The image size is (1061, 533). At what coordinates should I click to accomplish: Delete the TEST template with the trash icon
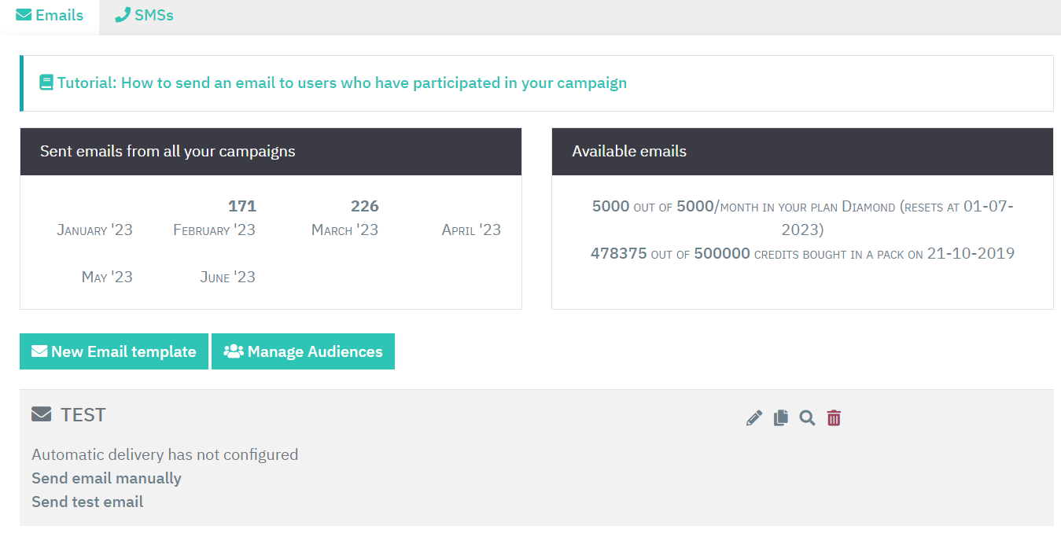[x=834, y=418]
